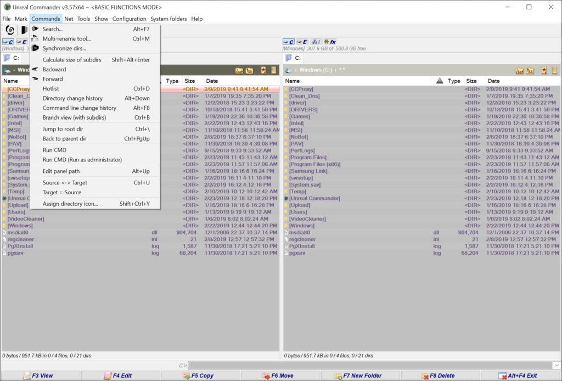This screenshot has width=562, height=381.
Task: Click the F3 View button
Action: tap(40, 376)
